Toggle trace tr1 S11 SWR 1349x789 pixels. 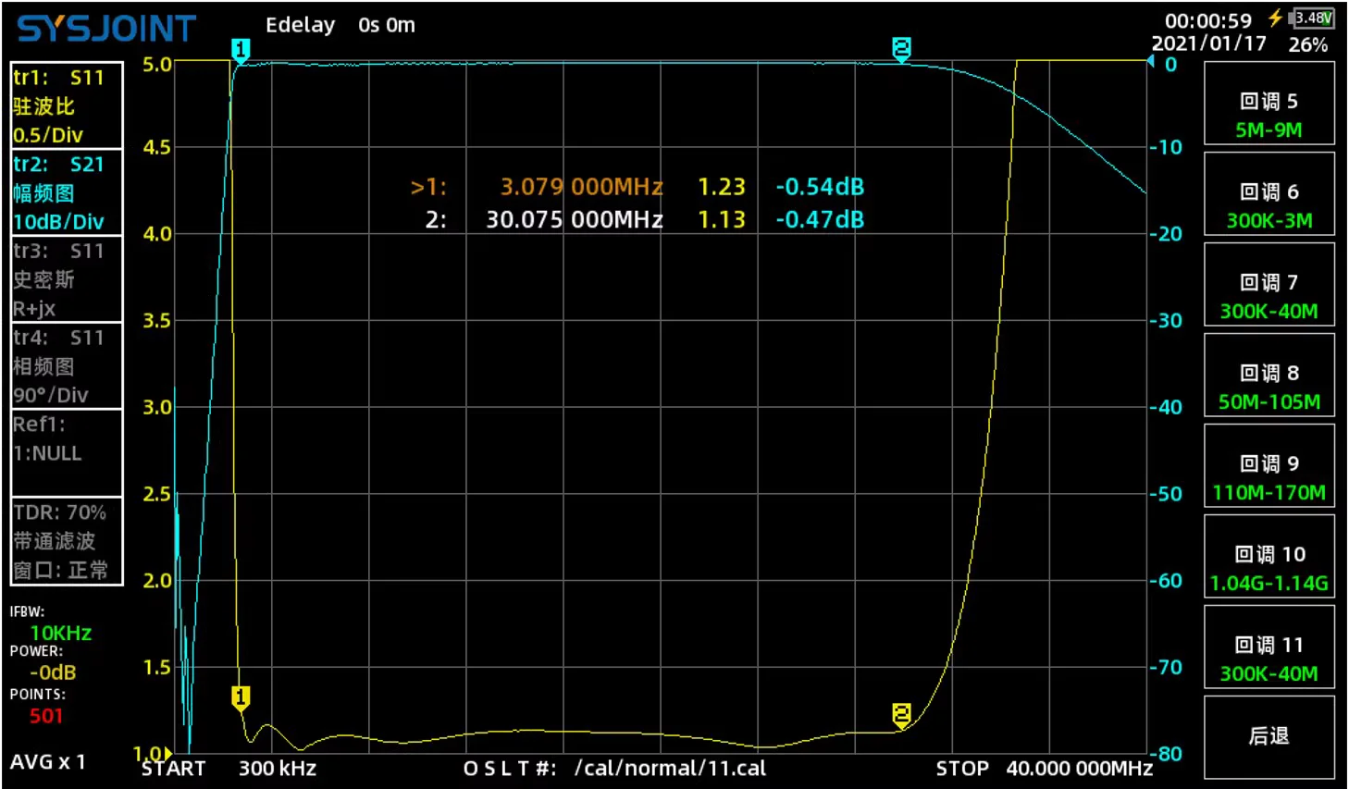[x=67, y=105]
